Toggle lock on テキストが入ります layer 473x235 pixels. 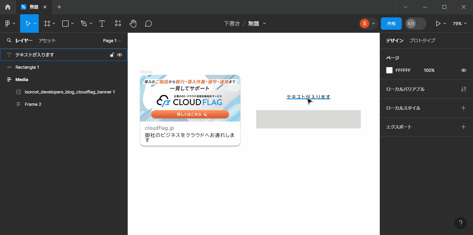[x=112, y=55]
